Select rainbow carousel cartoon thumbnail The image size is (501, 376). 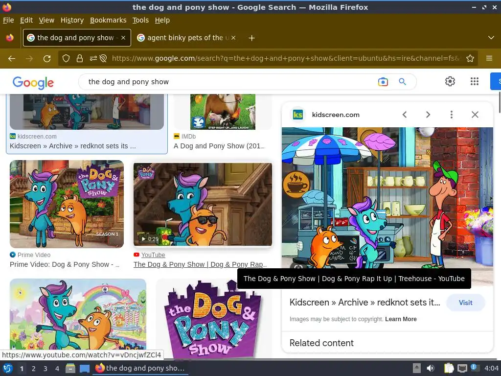coord(78,314)
